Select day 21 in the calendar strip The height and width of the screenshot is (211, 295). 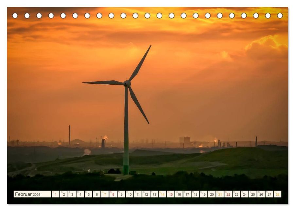tap(220, 194)
